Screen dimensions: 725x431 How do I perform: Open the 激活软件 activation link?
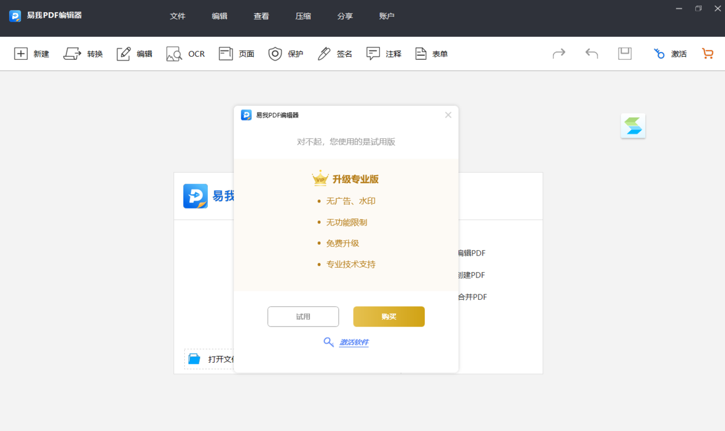tap(353, 342)
